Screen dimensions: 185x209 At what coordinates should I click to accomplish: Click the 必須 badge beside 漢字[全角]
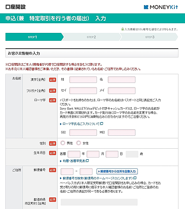click(x=53, y=80)
